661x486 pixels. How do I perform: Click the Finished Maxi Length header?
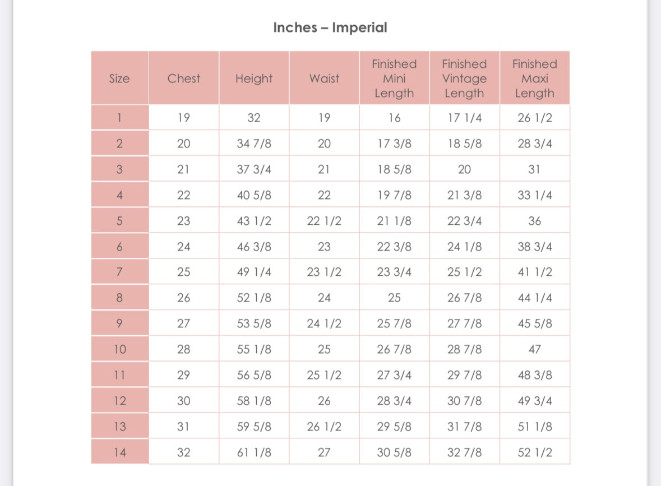pyautogui.click(x=534, y=78)
